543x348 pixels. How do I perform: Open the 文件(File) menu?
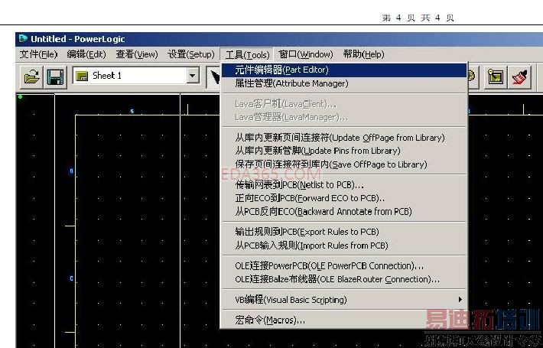pos(38,54)
